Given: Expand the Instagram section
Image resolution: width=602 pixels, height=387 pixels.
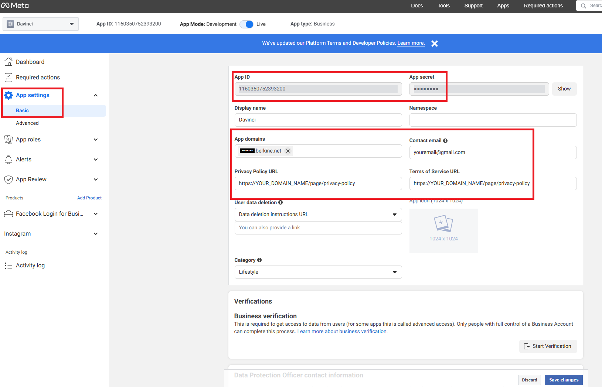Looking at the screenshot, I should point(96,234).
